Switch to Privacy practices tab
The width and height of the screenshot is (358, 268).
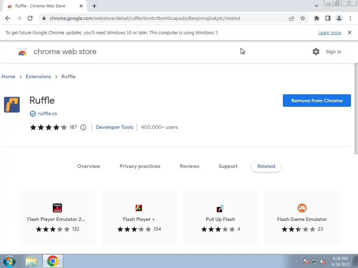(140, 166)
